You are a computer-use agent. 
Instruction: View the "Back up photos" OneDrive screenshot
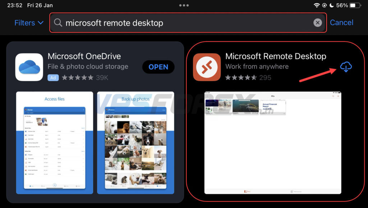[x=135, y=143]
